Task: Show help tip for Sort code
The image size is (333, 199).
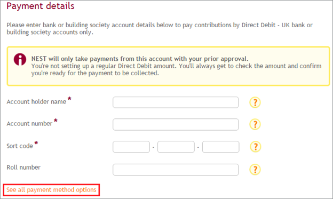Action: click(255, 147)
